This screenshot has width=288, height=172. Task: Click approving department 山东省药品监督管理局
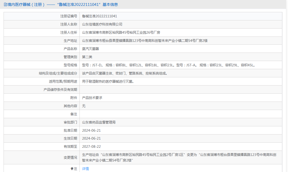99,122
